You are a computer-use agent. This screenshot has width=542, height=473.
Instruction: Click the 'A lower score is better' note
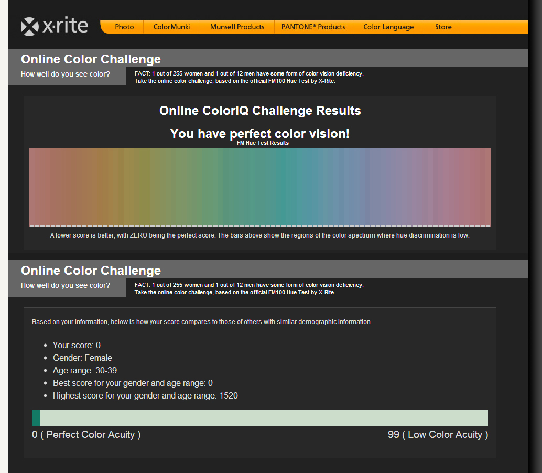pyautogui.click(x=260, y=235)
